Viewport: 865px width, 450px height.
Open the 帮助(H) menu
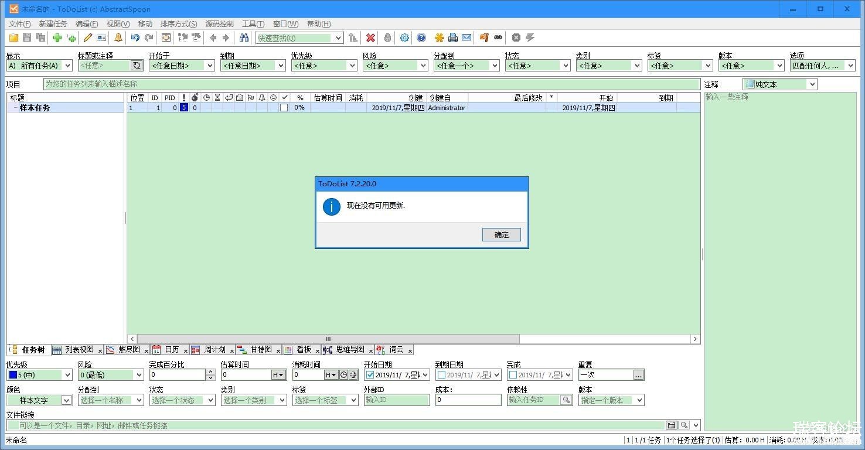click(x=319, y=24)
